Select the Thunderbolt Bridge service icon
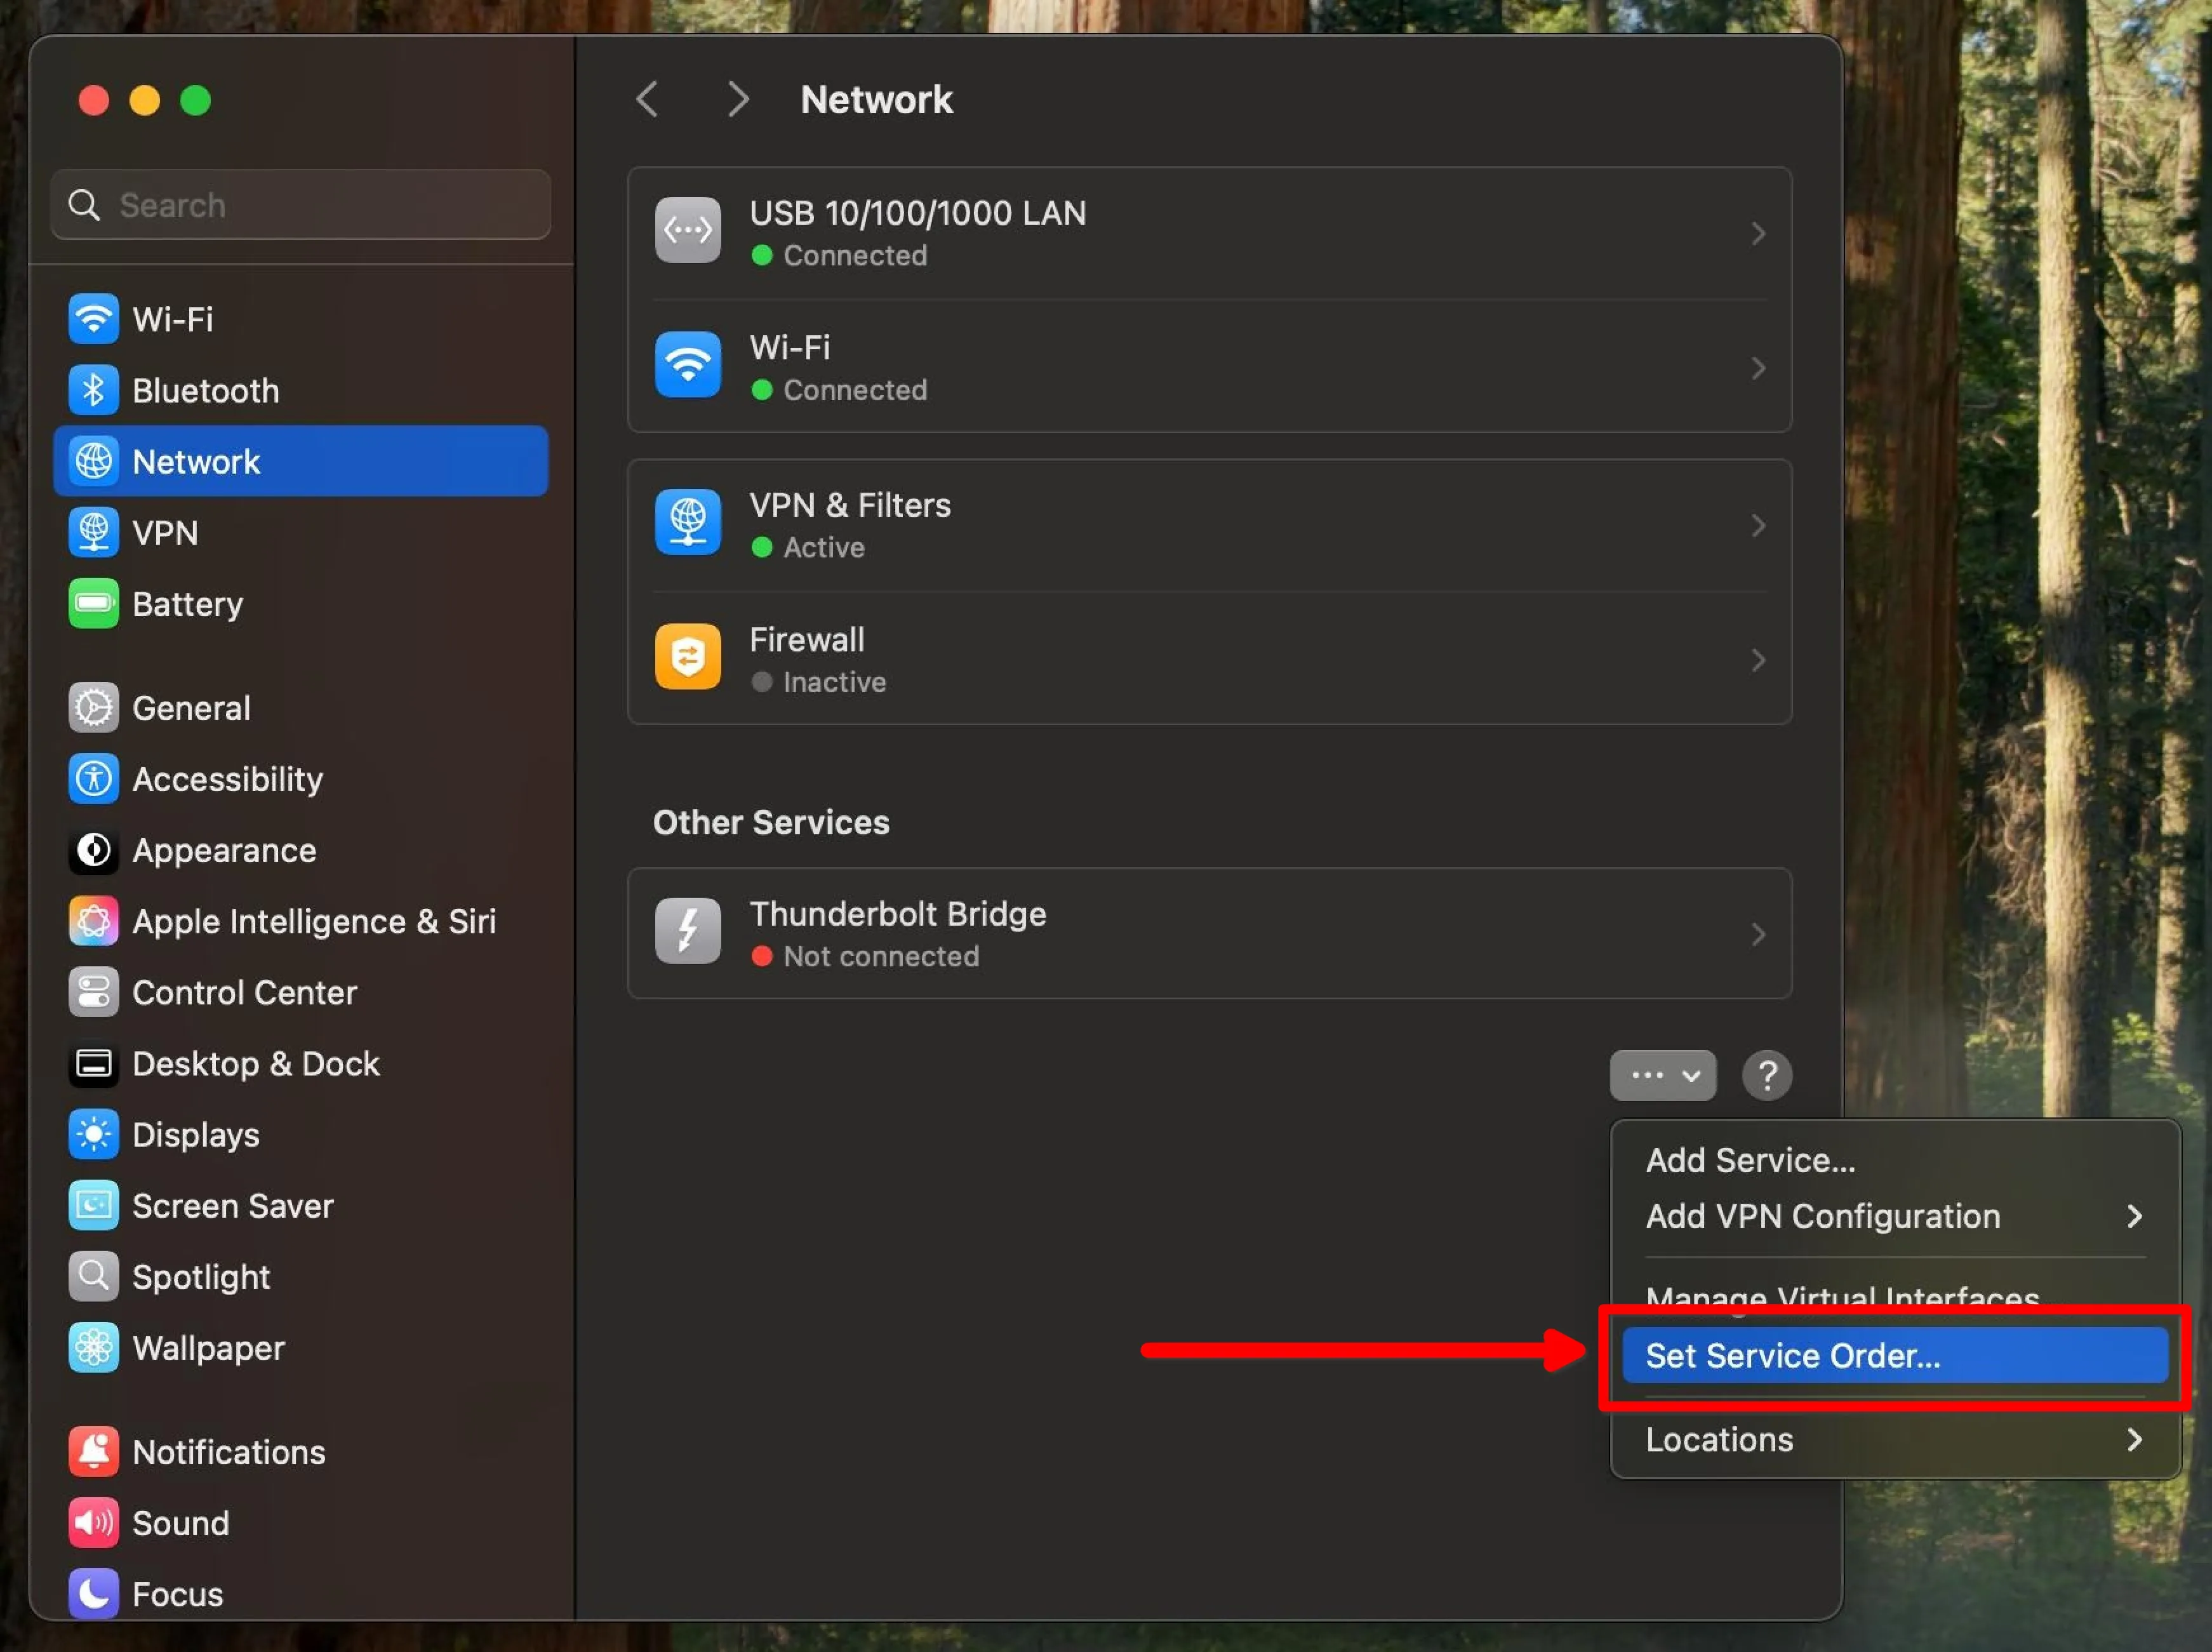This screenshot has width=2212, height=1652. (x=687, y=931)
